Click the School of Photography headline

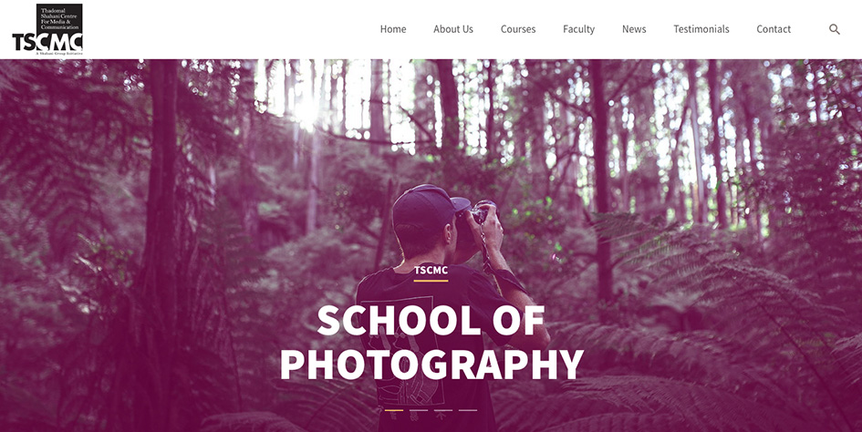point(431,342)
